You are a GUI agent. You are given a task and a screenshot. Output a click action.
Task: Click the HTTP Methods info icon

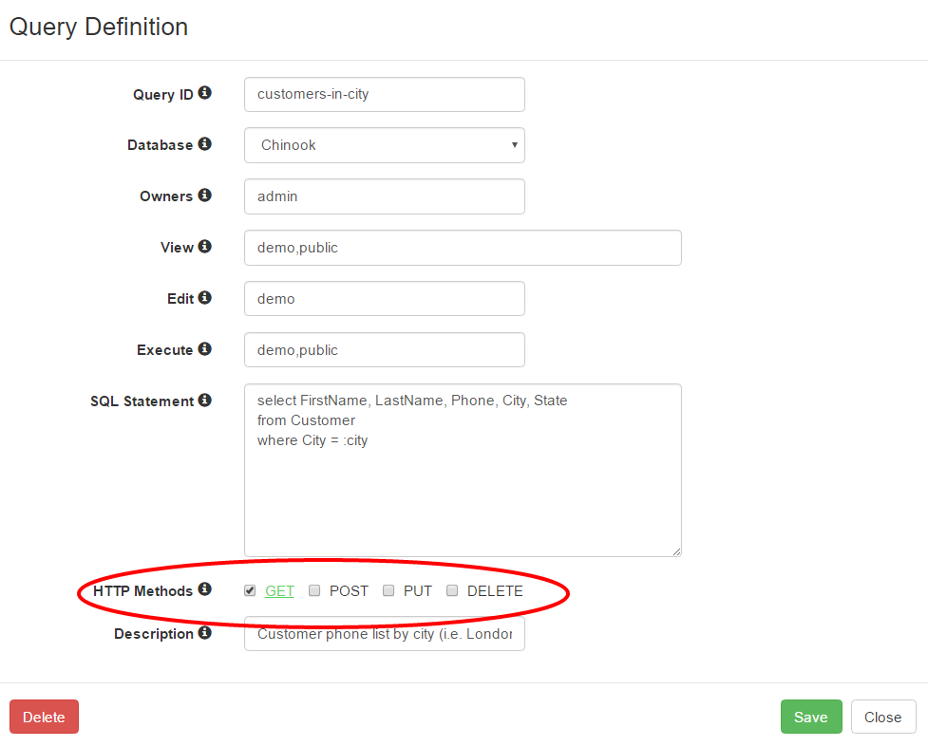tap(205, 588)
